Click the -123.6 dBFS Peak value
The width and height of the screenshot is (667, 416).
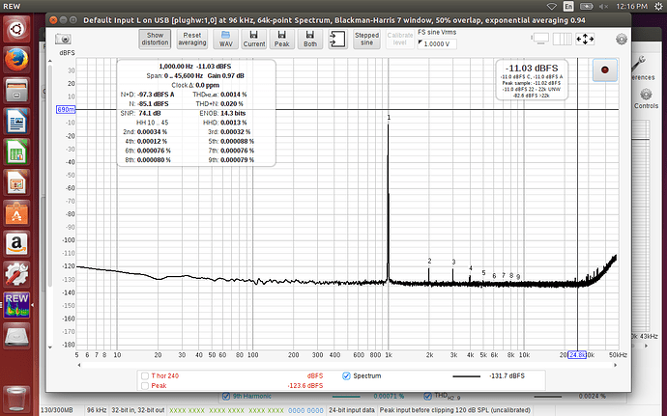tap(305, 386)
